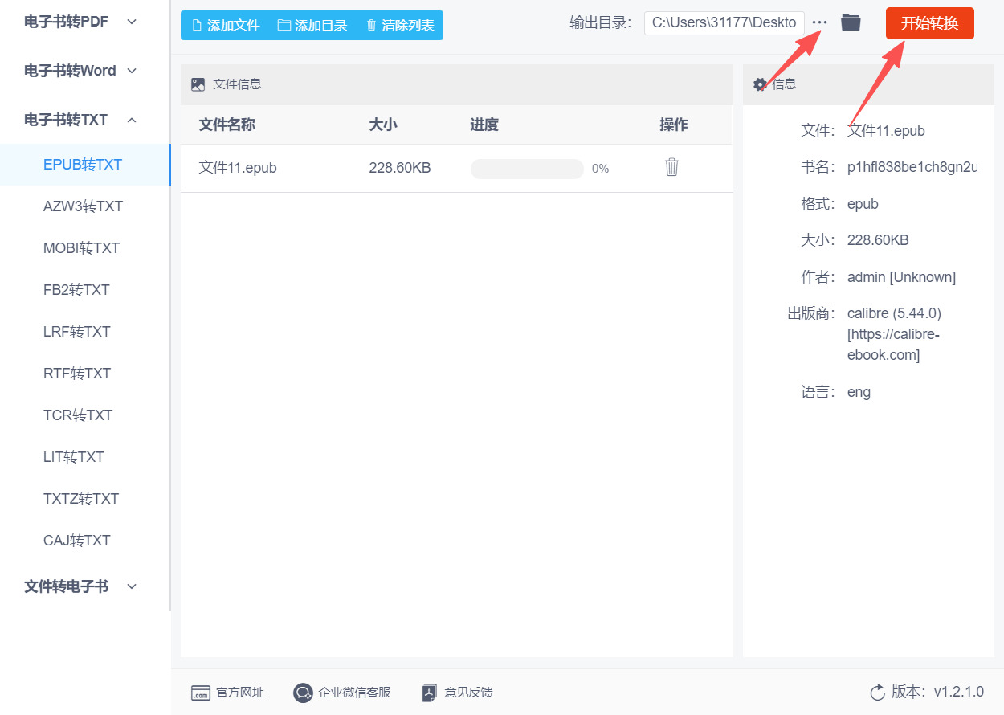Click the 电子书转PDF heading label

[x=66, y=22]
